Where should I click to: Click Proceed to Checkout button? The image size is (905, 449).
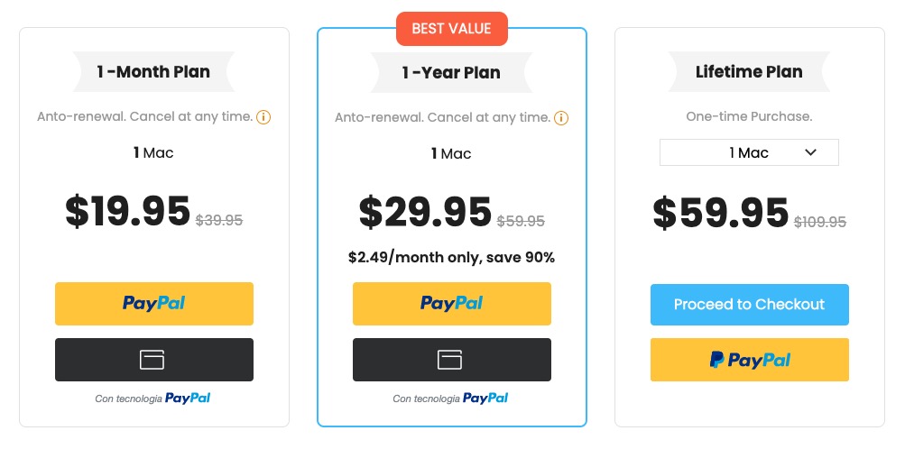pyautogui.click(x=749, y=304)
